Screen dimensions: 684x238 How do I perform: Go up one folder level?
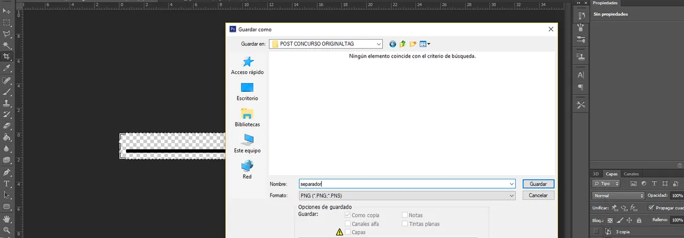(403, 44)
